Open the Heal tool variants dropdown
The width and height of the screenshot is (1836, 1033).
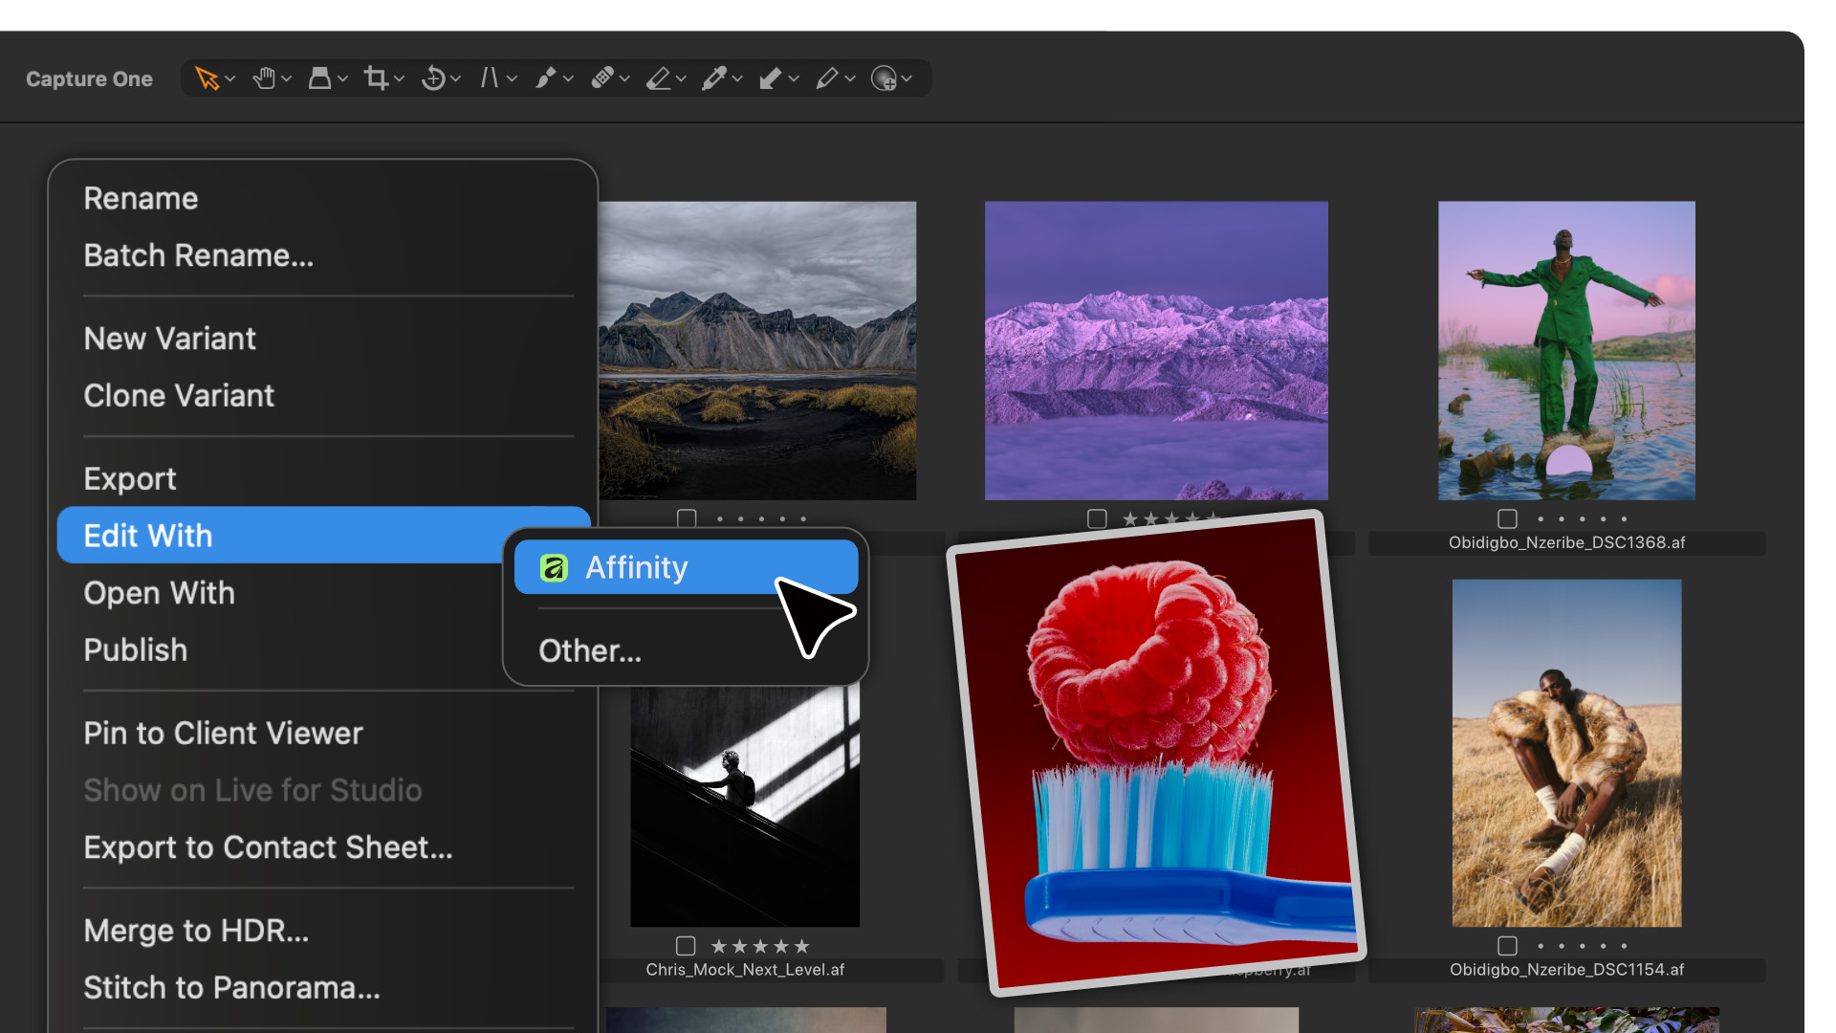(x=625, y=78)
